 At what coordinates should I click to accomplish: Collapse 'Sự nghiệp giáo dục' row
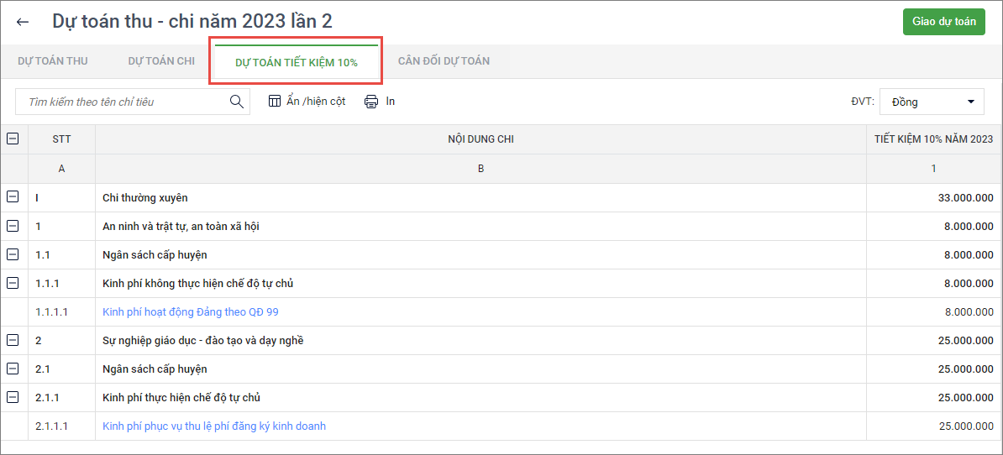pyautogui.click(x=13, y=340)
